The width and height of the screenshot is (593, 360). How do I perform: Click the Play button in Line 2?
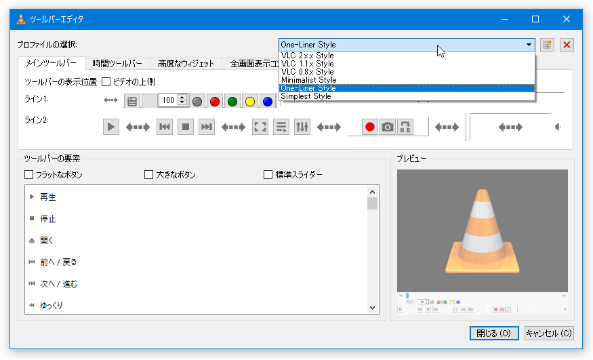[x=111, y=127]
